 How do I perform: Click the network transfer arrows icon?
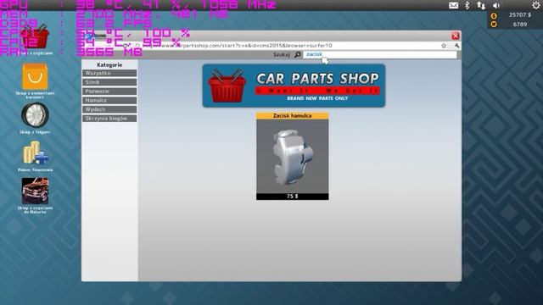tap(481, 5)
